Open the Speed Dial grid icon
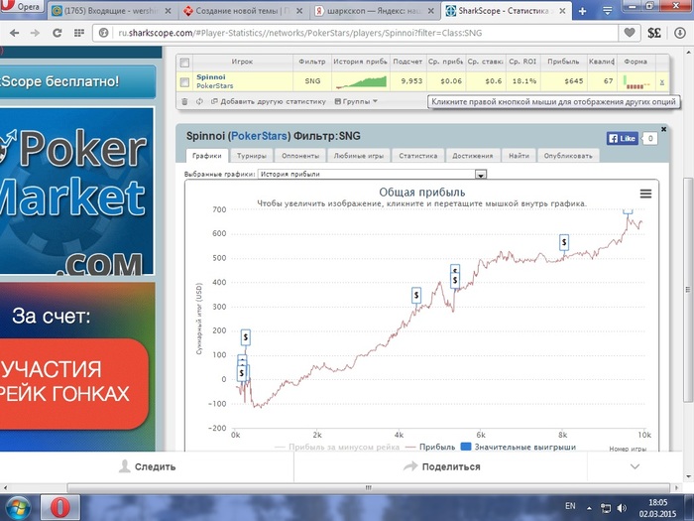Image resolution: width=694 pixels, height=521 pixels. tap(78, 33)
